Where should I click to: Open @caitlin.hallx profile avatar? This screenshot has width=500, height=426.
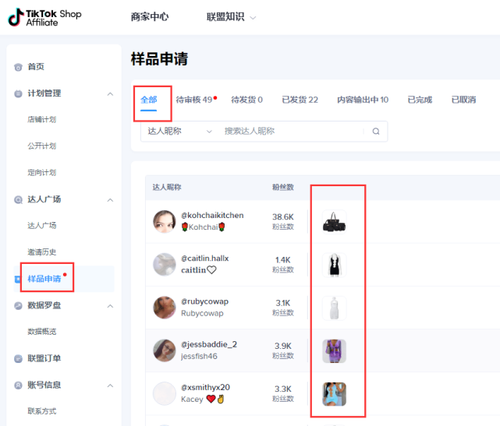165,265
